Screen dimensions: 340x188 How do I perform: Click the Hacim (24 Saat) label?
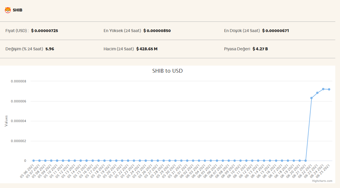119,49
